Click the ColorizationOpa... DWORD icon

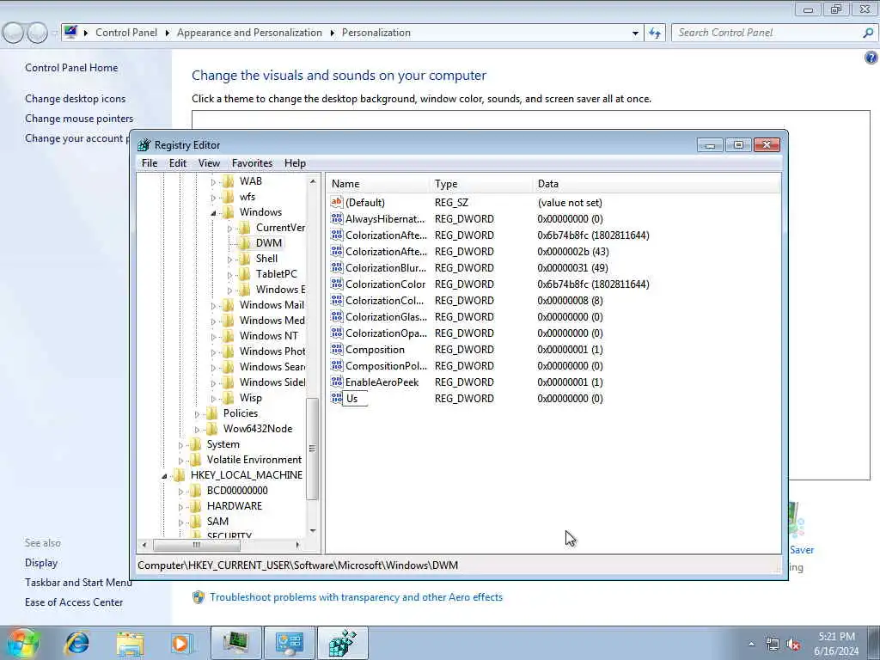click(337, 333)
